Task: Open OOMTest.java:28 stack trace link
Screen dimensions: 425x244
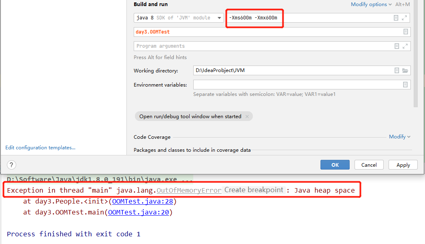Action: tap(143, 202)
